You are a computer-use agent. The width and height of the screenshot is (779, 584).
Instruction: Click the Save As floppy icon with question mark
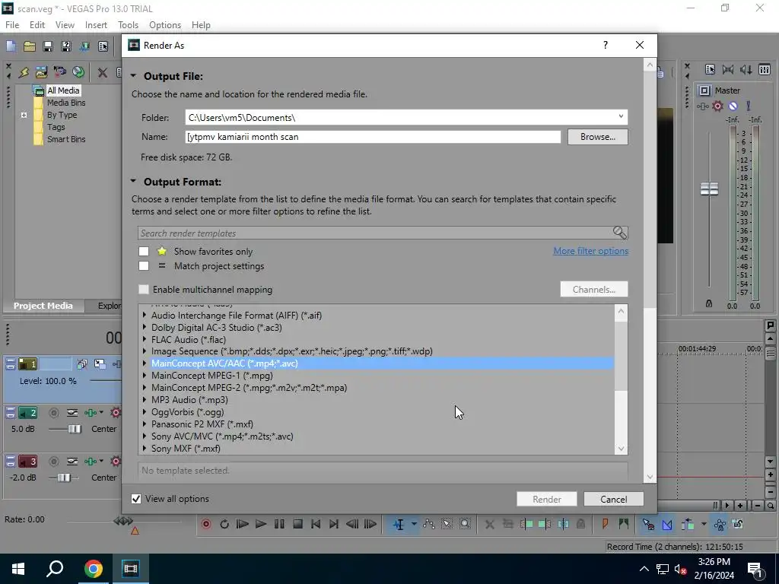click(x=66, y=46)
